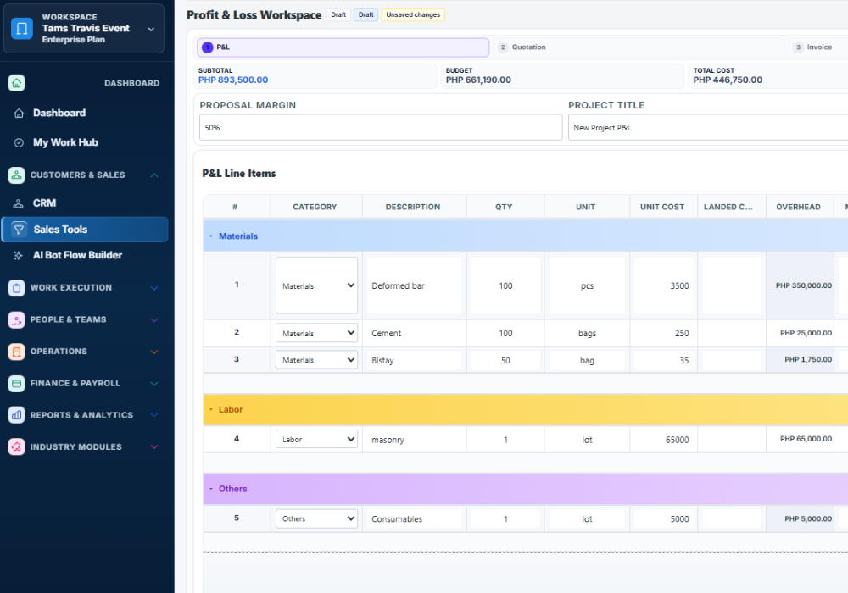The image size is (848, 593).
Task: Edit the masonry unit cost 65000
Action: (664, 440)
